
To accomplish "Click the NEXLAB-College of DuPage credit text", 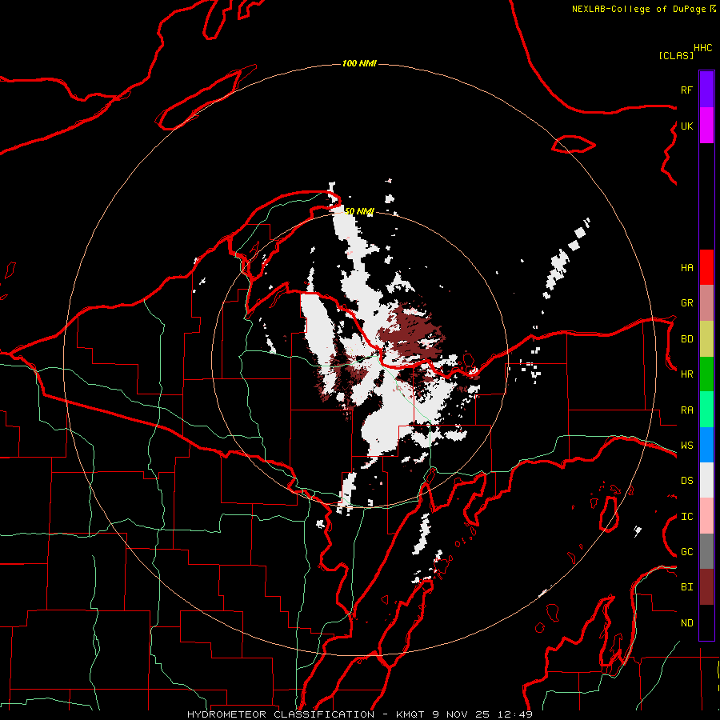I will 638,9.
